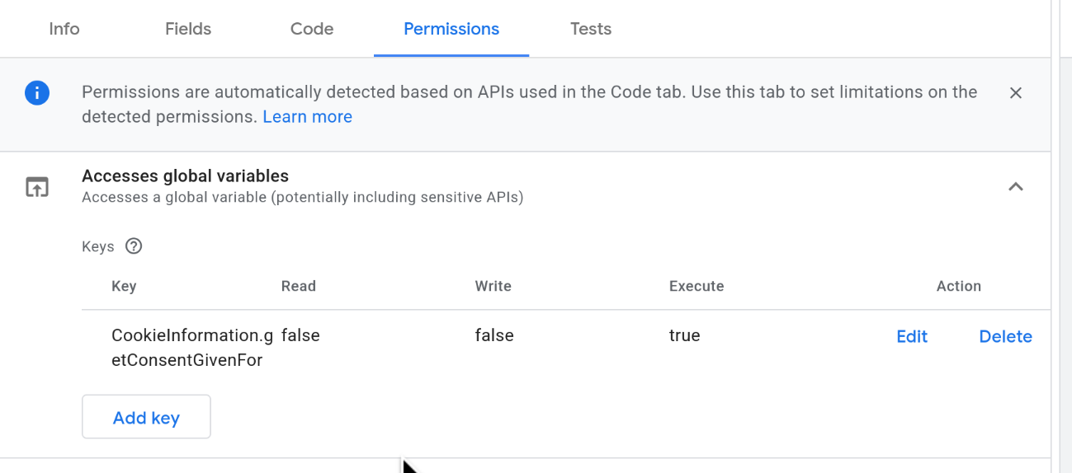The height and width of the screenshot is (473, 1072).
Task: Click the Keys label
Action: pos(98,246)
